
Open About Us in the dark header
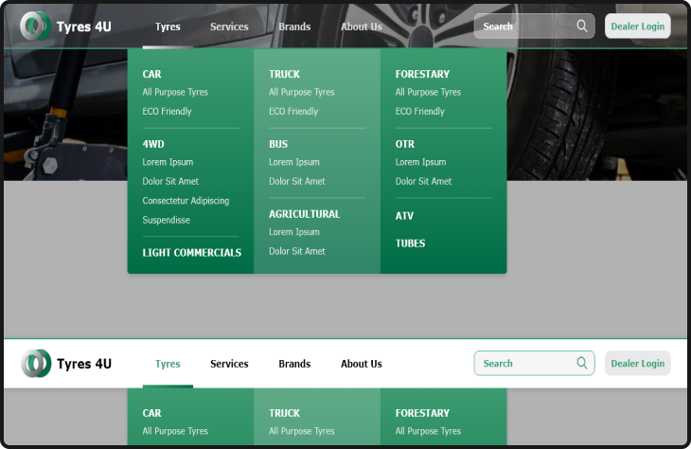pos(362,27)
